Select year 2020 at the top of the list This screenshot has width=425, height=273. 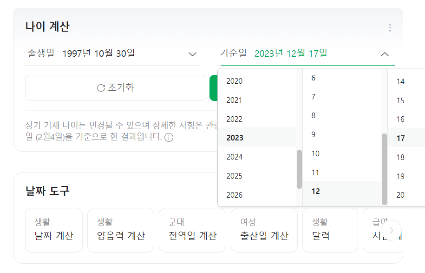pyautogui.click(x=235, y=81)
